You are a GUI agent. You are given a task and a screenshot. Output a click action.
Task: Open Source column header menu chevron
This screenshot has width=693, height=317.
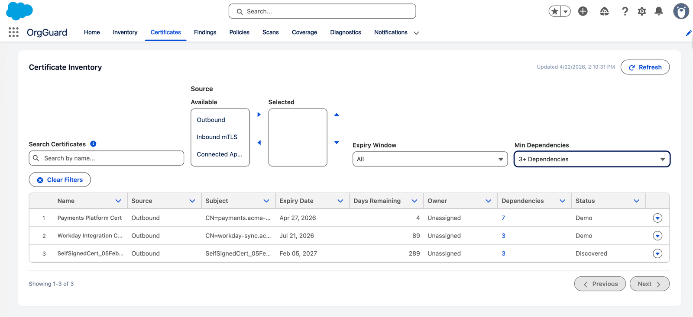[192, 201]
